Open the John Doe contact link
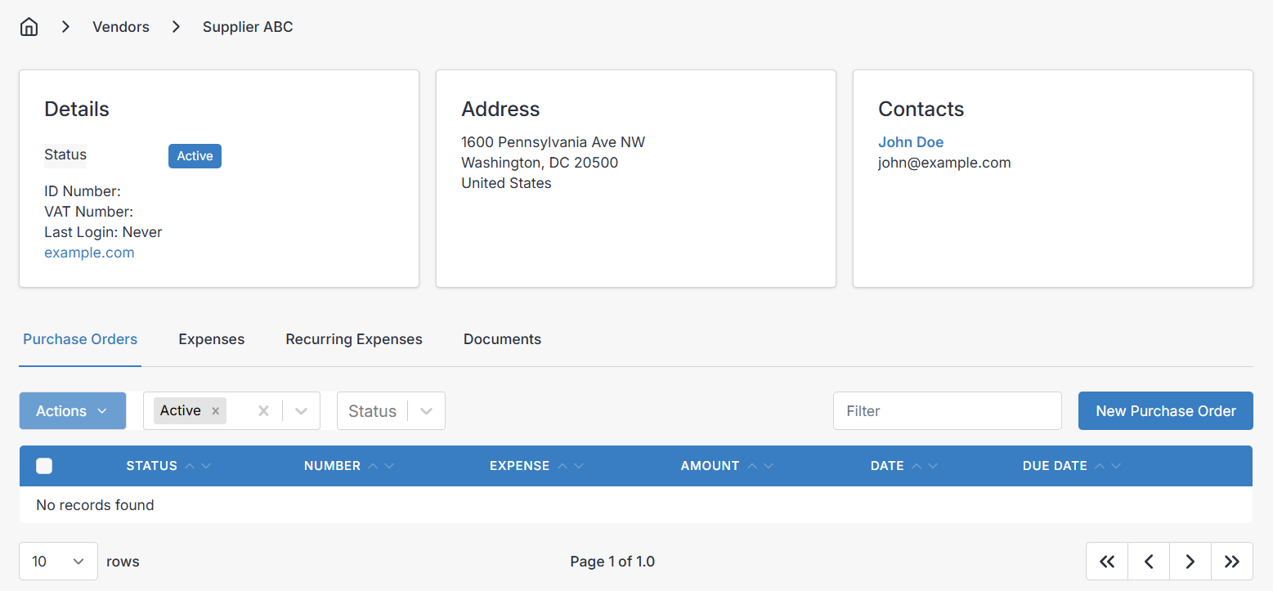 tap(911, 141)
